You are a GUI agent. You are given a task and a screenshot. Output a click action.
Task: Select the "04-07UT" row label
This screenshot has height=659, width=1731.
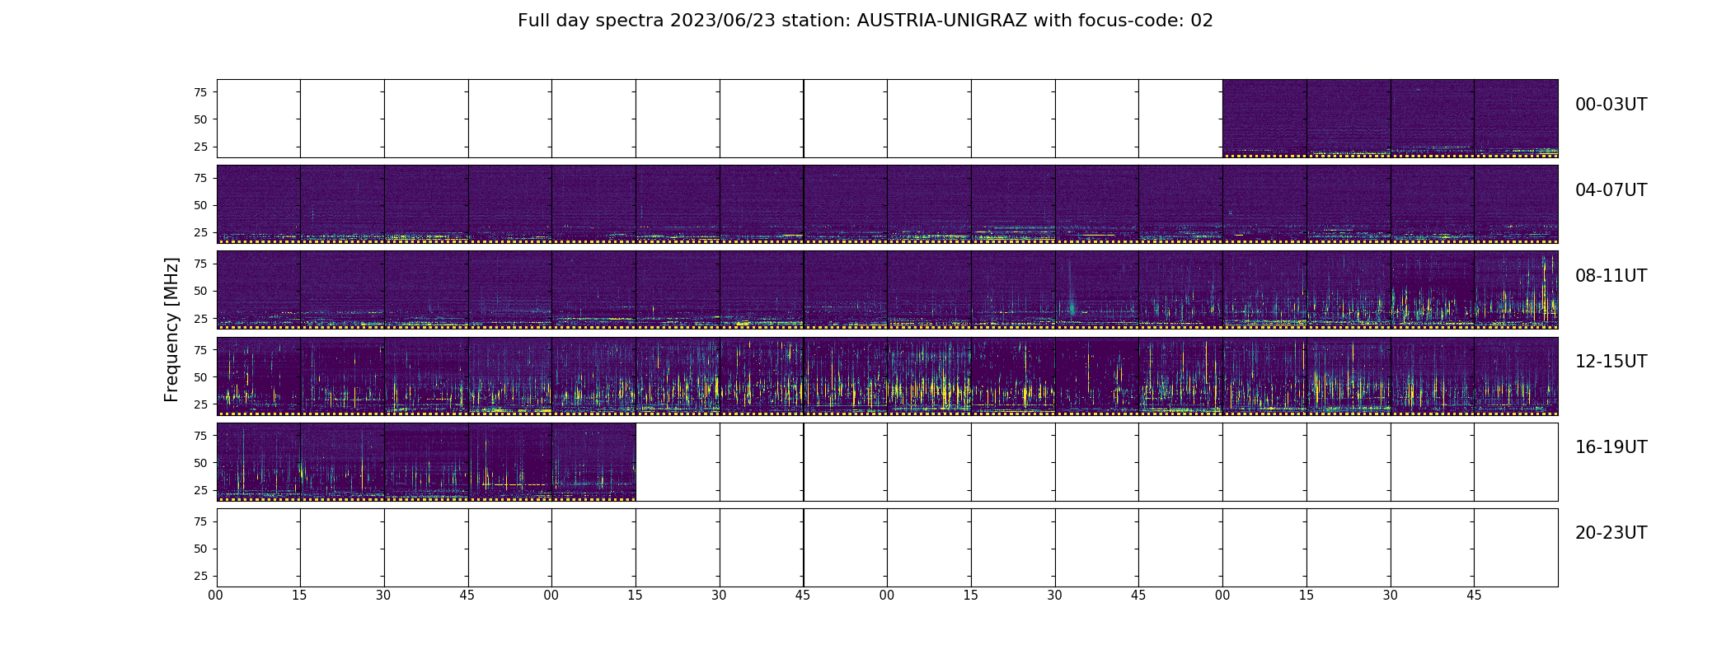(x=1611, y=190)
